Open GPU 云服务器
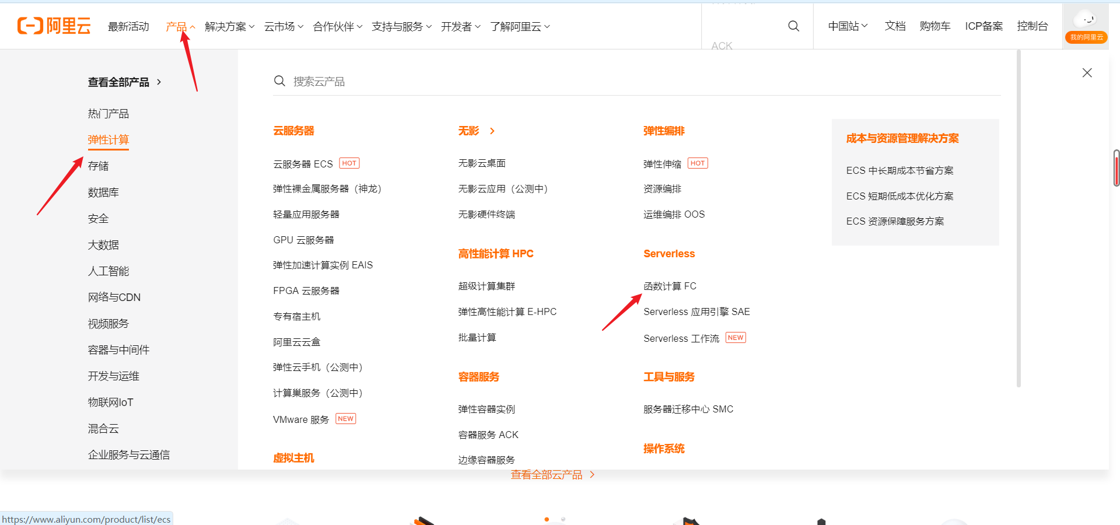This screenshot has height=525, width=1120. pos(303,240)
